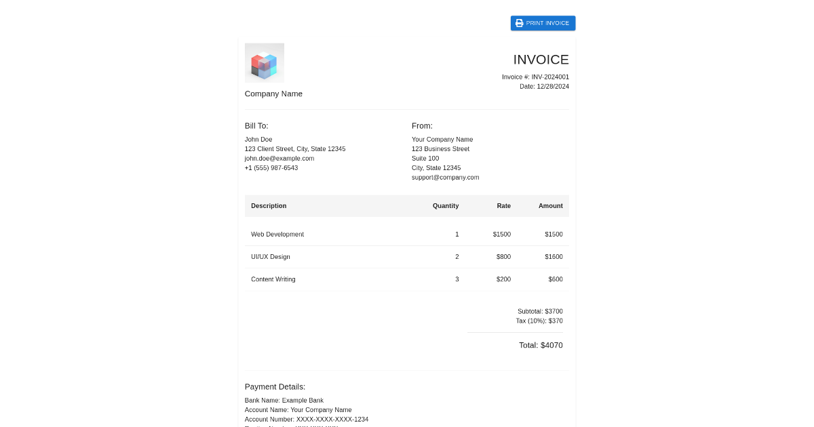814x427 pixels.
Task: Click the Content Writing service row
Action: pyautogui.click(x=273, y=279)
